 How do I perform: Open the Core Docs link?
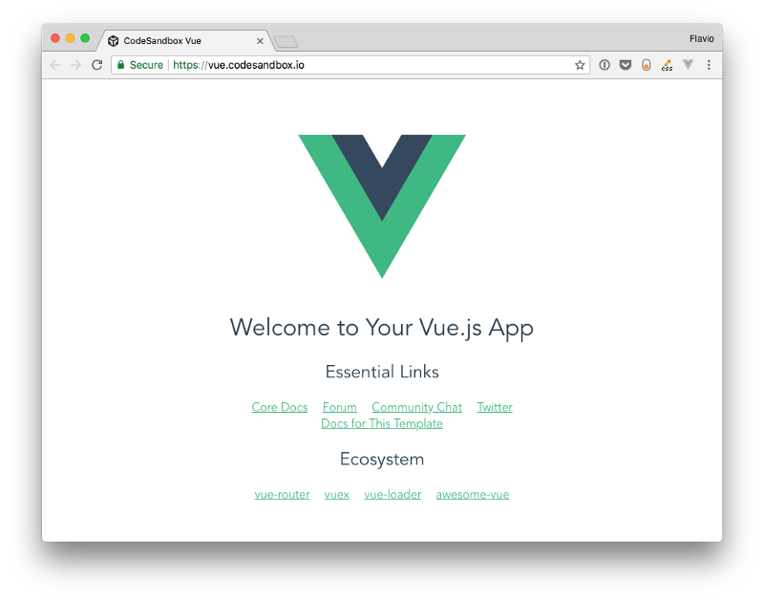click(280, 407)
